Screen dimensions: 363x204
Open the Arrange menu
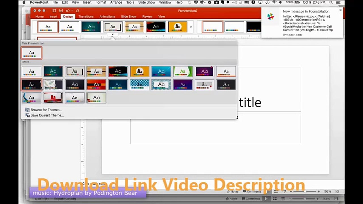coord(116,2)
